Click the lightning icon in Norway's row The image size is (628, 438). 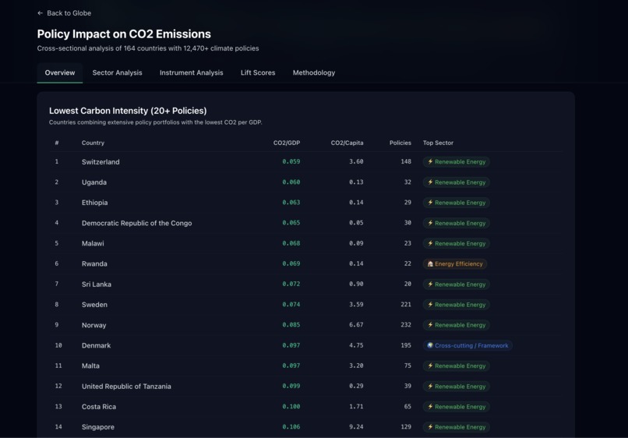430,324
